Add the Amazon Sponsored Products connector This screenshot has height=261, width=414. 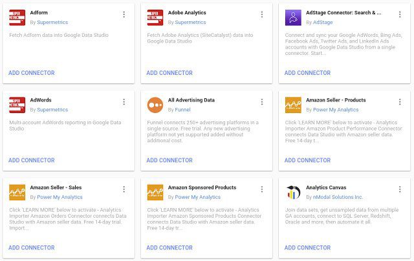click(169, 247)
